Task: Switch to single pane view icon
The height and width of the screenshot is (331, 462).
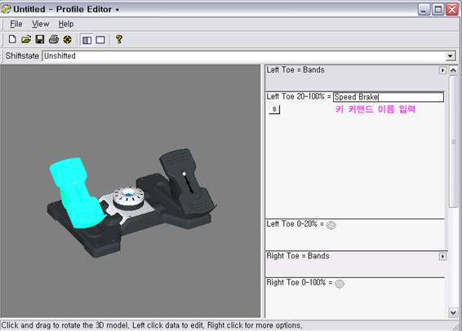Action: click(x=100, y=40)
